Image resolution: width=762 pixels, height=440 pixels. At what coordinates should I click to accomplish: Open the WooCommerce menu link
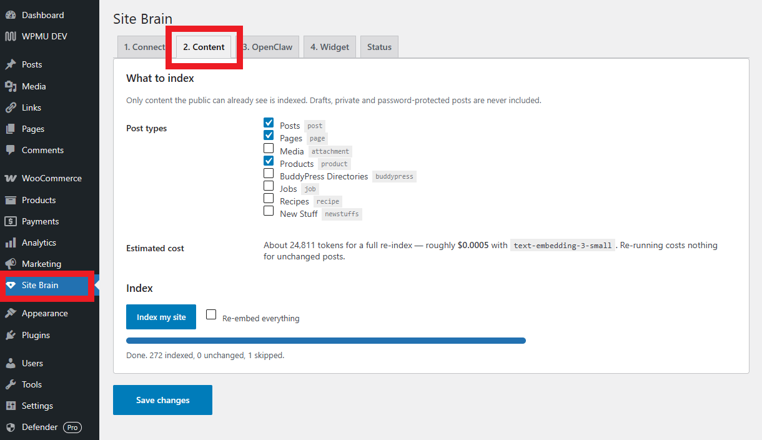[49, 178]
